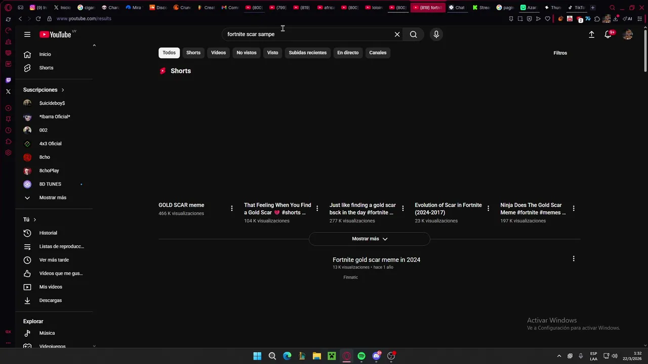This screenshot has height=364, width=648.
Task: Select the Vídeos filter chip
Action: pos(218,53)
